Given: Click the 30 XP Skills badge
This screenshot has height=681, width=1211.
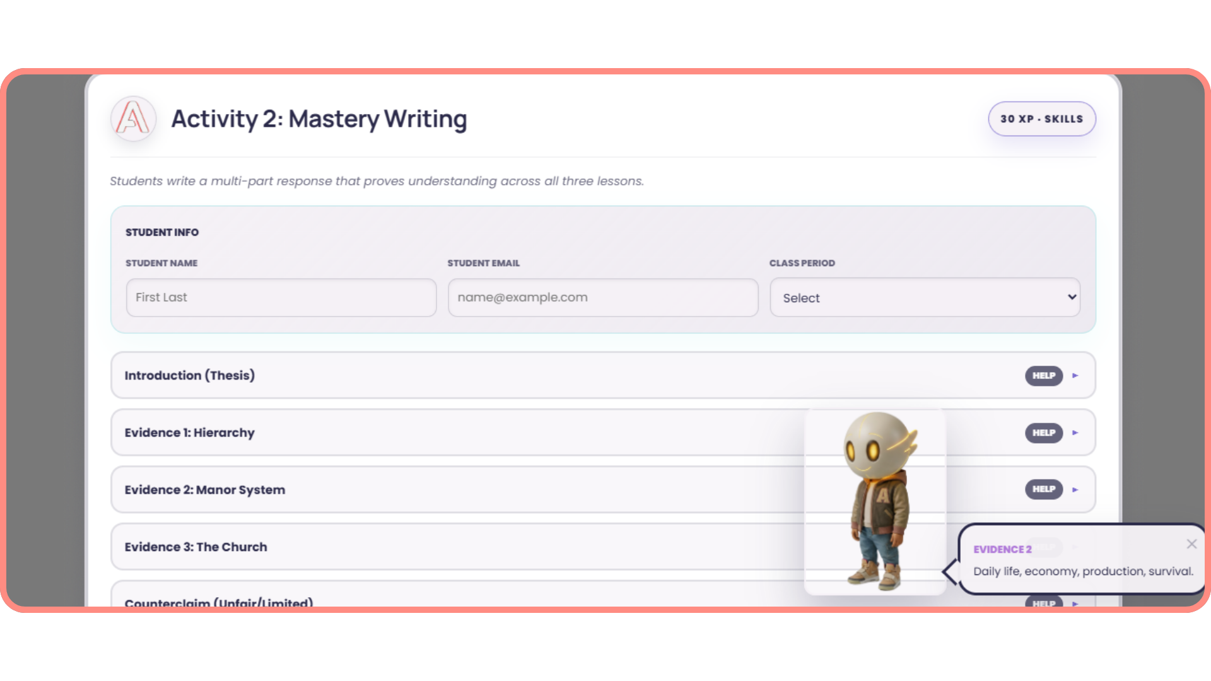Looking at the screenshot, I should point(1041,119).
